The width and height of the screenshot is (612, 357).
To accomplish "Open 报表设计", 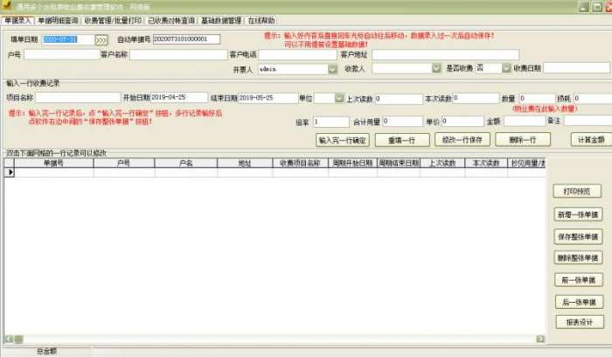I will [x=580, y=322].
